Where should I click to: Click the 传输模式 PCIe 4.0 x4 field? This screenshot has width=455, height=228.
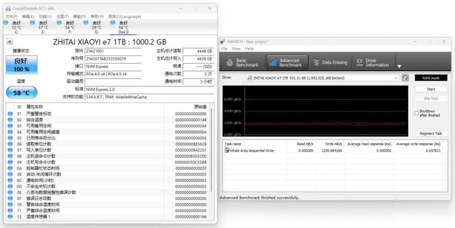(113, 74)
